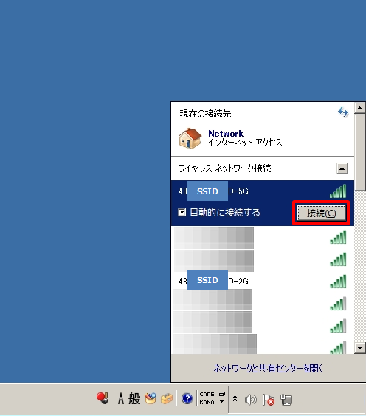366x416 pixels.
Task: Toggle the CAPS KANA lock indicator
Action: 207,398
